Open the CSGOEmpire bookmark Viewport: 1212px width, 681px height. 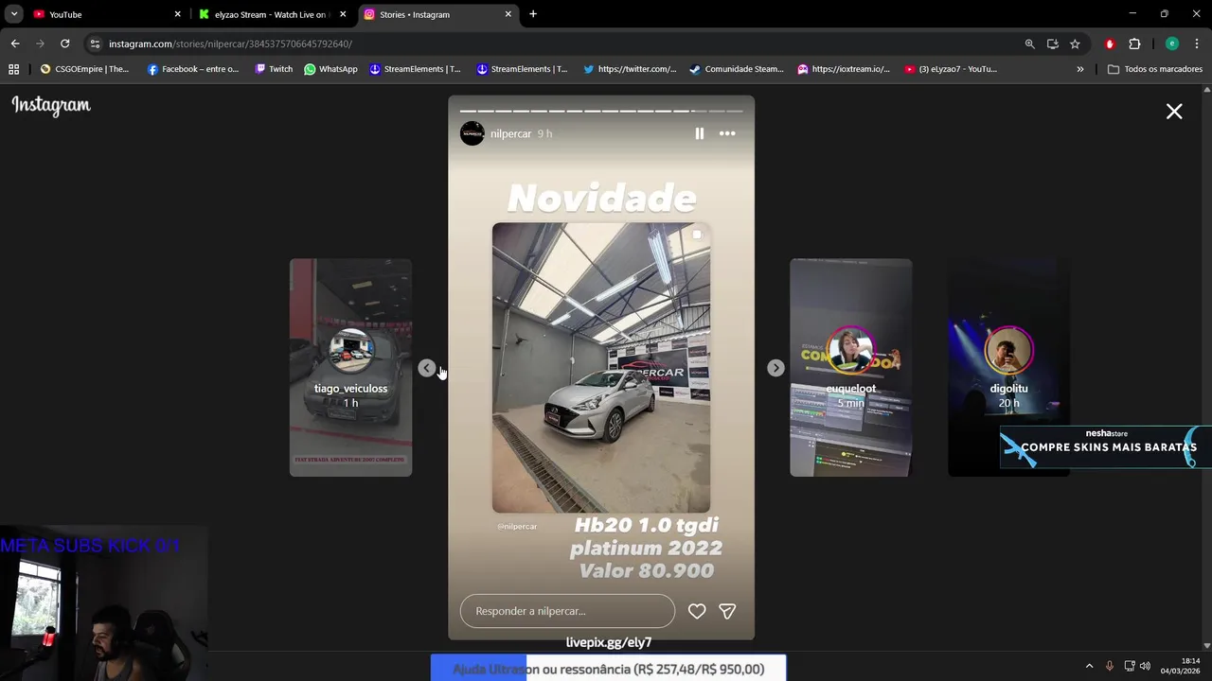[x=84, y=69]
